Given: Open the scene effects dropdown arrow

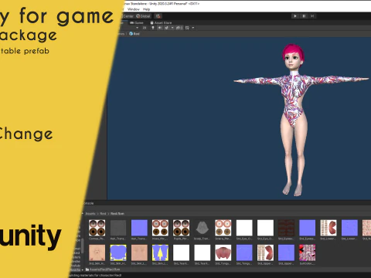Looking at the screenshot, I should (x=172, y=28).
